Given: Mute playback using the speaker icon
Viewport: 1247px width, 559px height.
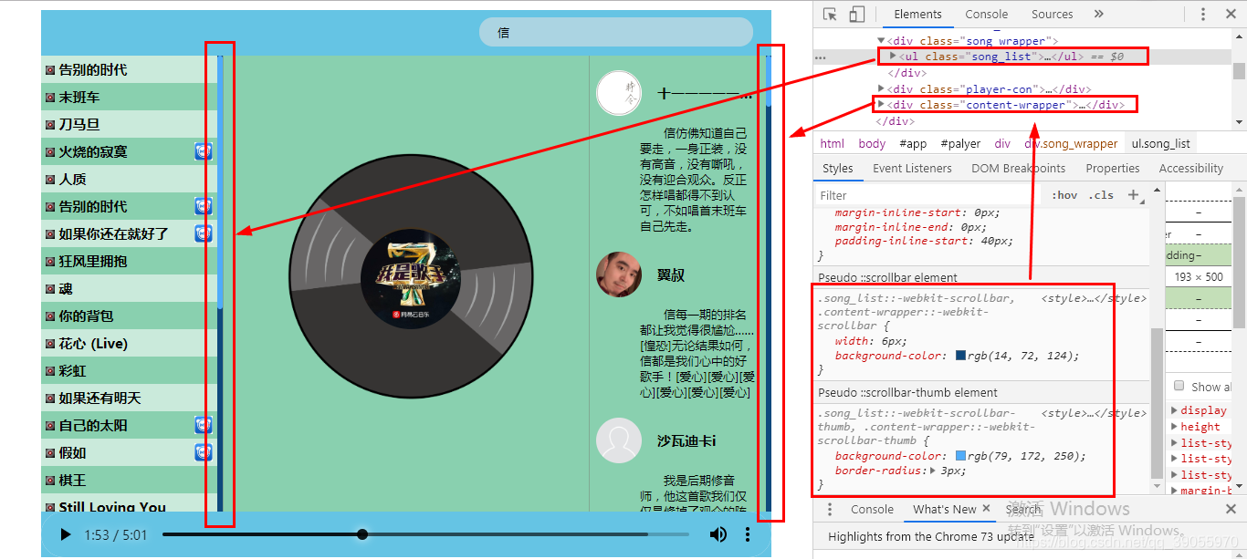Looking at the screenshot, I should click(x=718, y=534).
